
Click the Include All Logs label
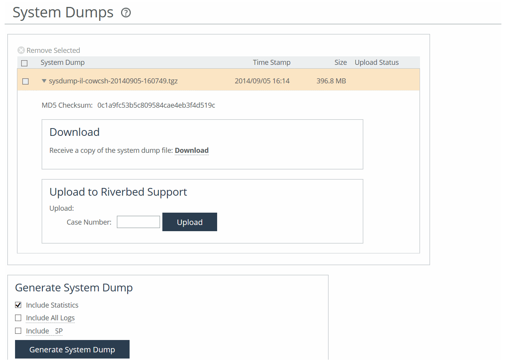click(x=50, y=318)
